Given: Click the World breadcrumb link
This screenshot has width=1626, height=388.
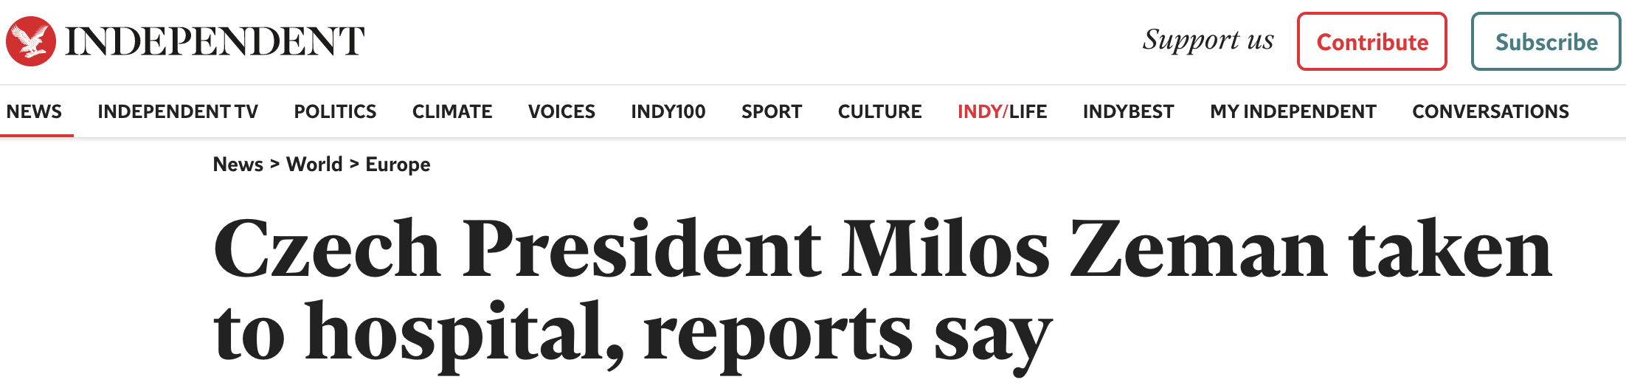Looking at the screenshot, I should (x=314, y=164).
